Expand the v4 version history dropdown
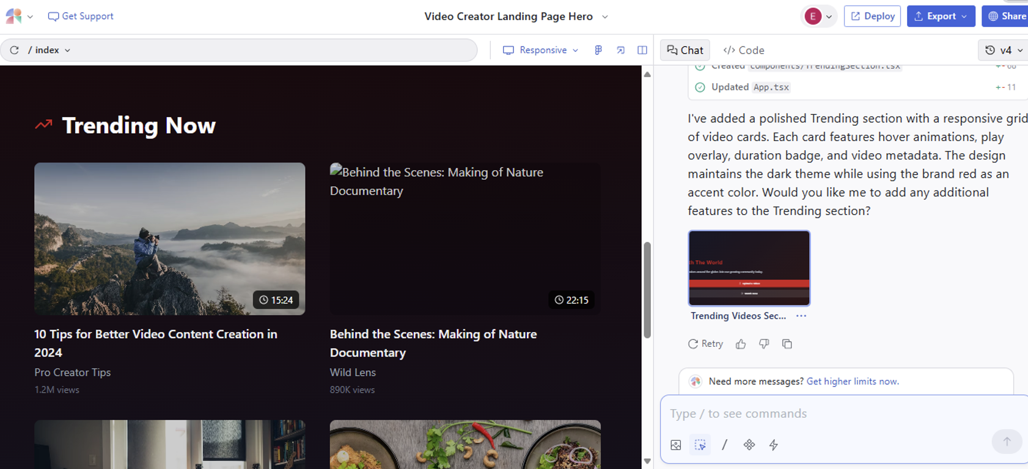This screenshot has width=1028, height=469. 1004,50
